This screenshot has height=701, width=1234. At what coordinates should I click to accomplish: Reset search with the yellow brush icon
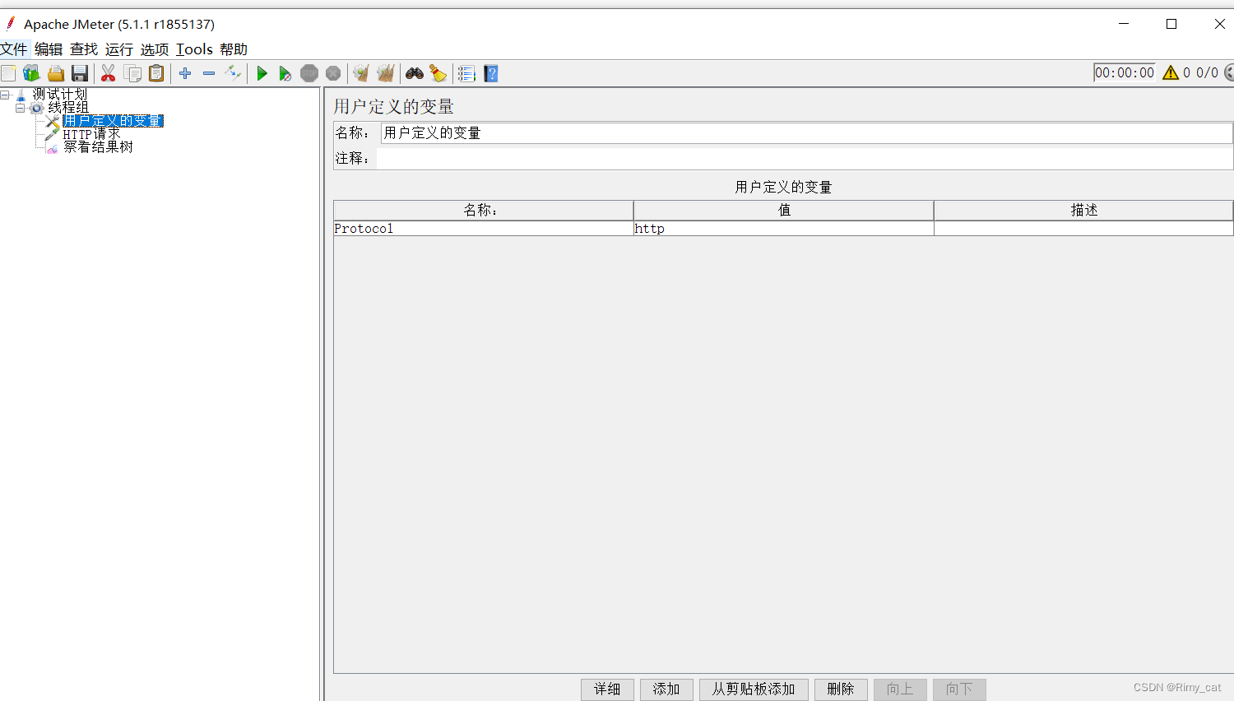coord(438,73)
